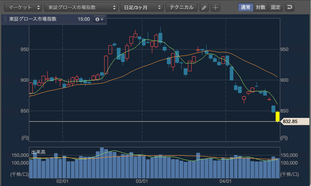This screenshot has width=311, height=186.
Task: Open the 日足/3ヶ月 period dropdown
Action: [142, 7]
